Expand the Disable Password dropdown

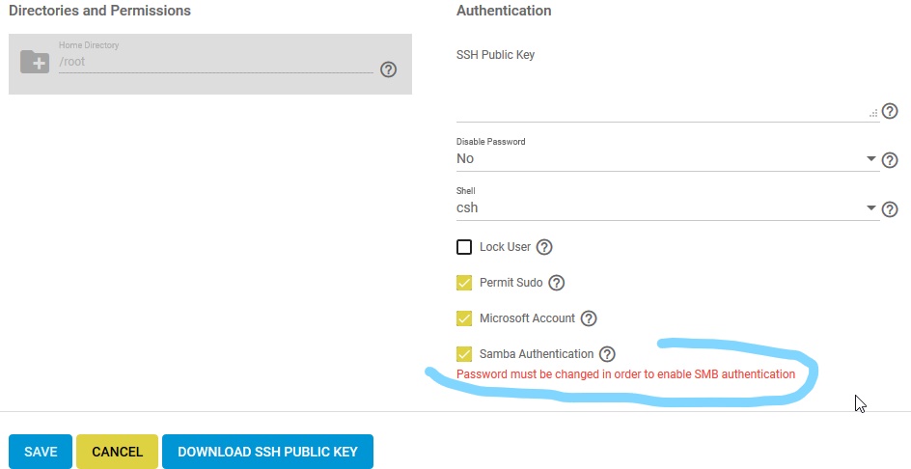click(667, 158)
